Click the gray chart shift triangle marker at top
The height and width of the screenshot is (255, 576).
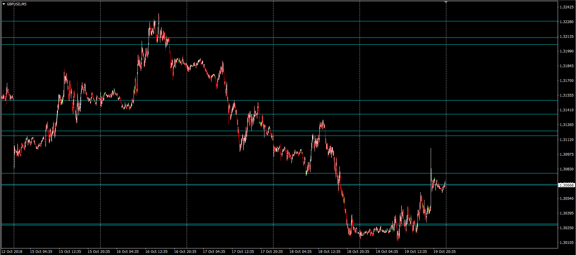(446, 2)
